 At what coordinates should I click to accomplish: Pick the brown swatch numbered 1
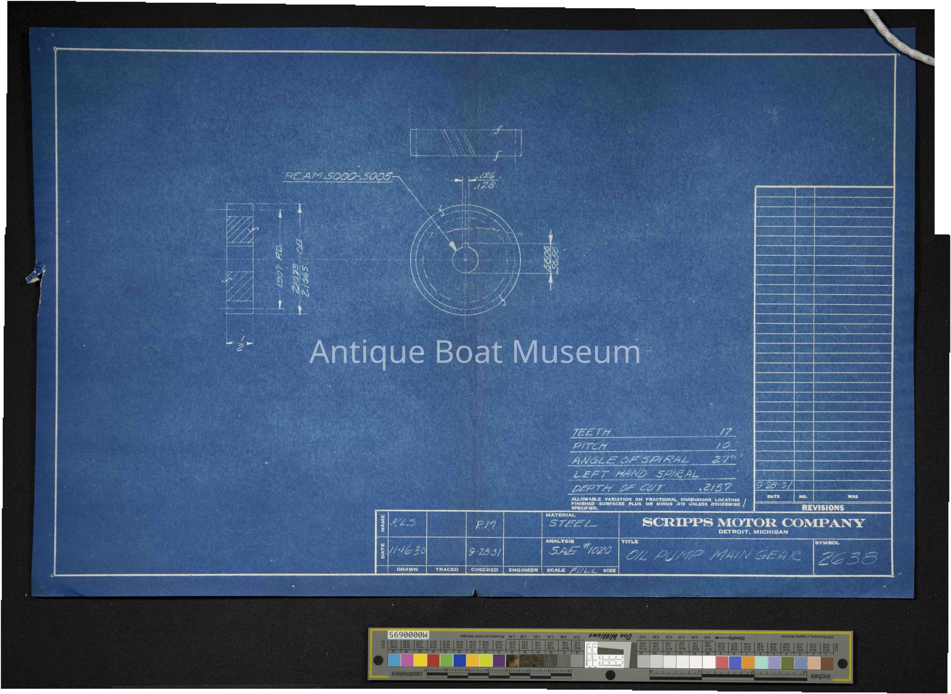(x=827, y=662)
